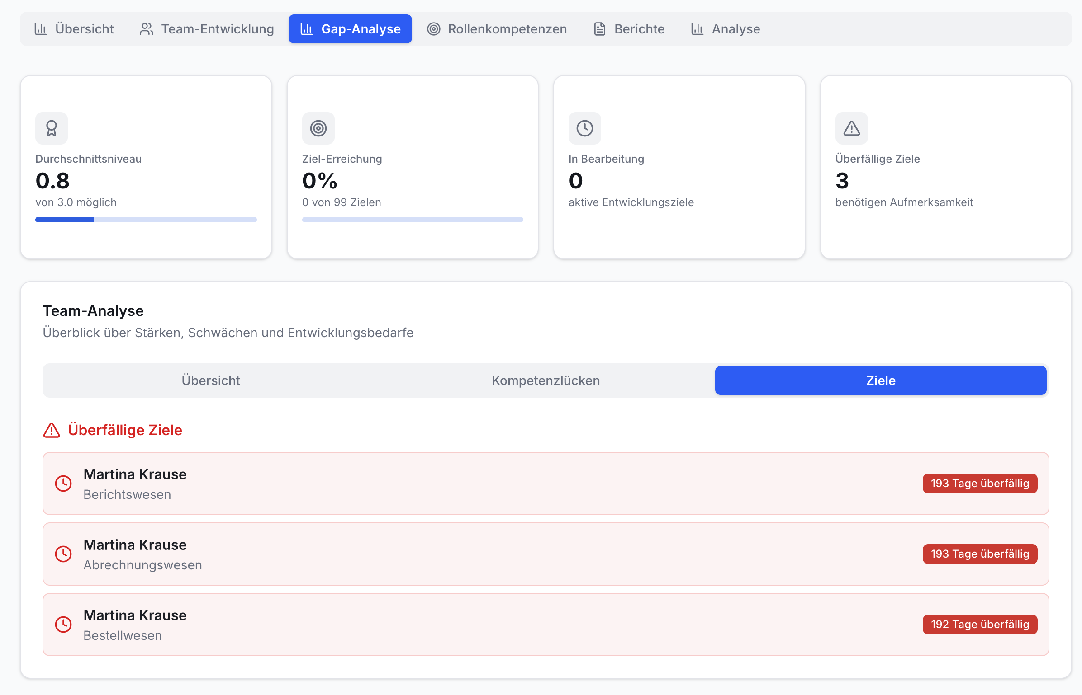Select the Gap-Analyse tab
Viewport: 1082px width, 695px height.
click(350, 29)
